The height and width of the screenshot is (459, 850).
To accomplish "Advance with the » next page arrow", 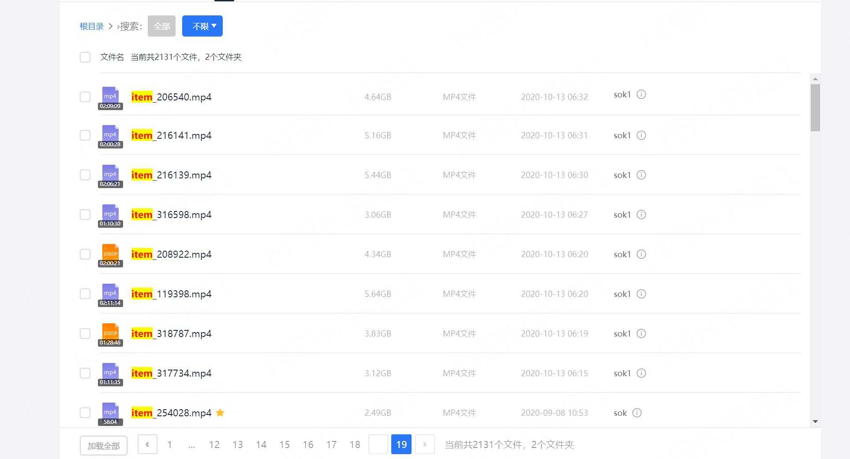I will click(425, 444).
